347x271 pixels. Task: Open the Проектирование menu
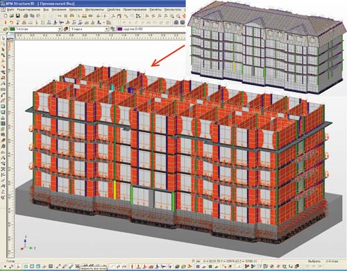pos(135,10)
